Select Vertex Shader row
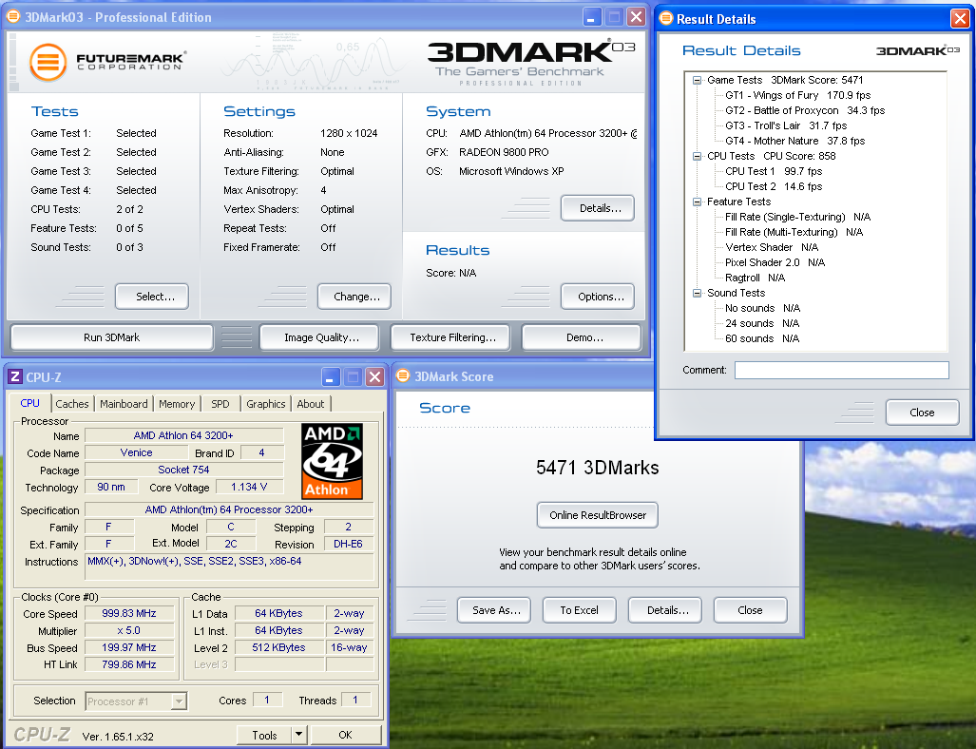 click(772, 248)
